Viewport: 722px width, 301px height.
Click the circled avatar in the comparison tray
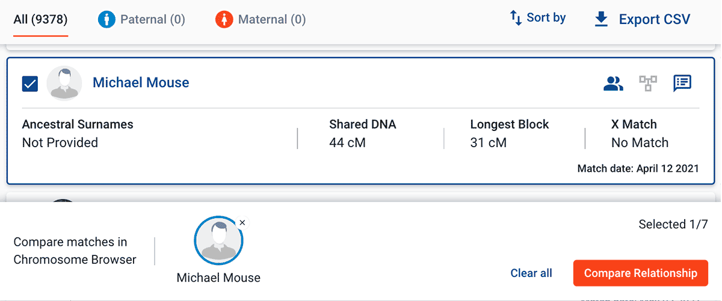pyautogui.click(x=218, y=240)
